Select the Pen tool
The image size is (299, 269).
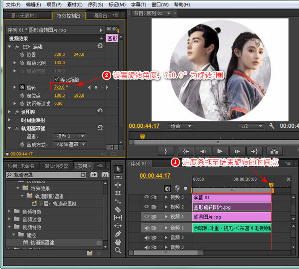[118, 234]
